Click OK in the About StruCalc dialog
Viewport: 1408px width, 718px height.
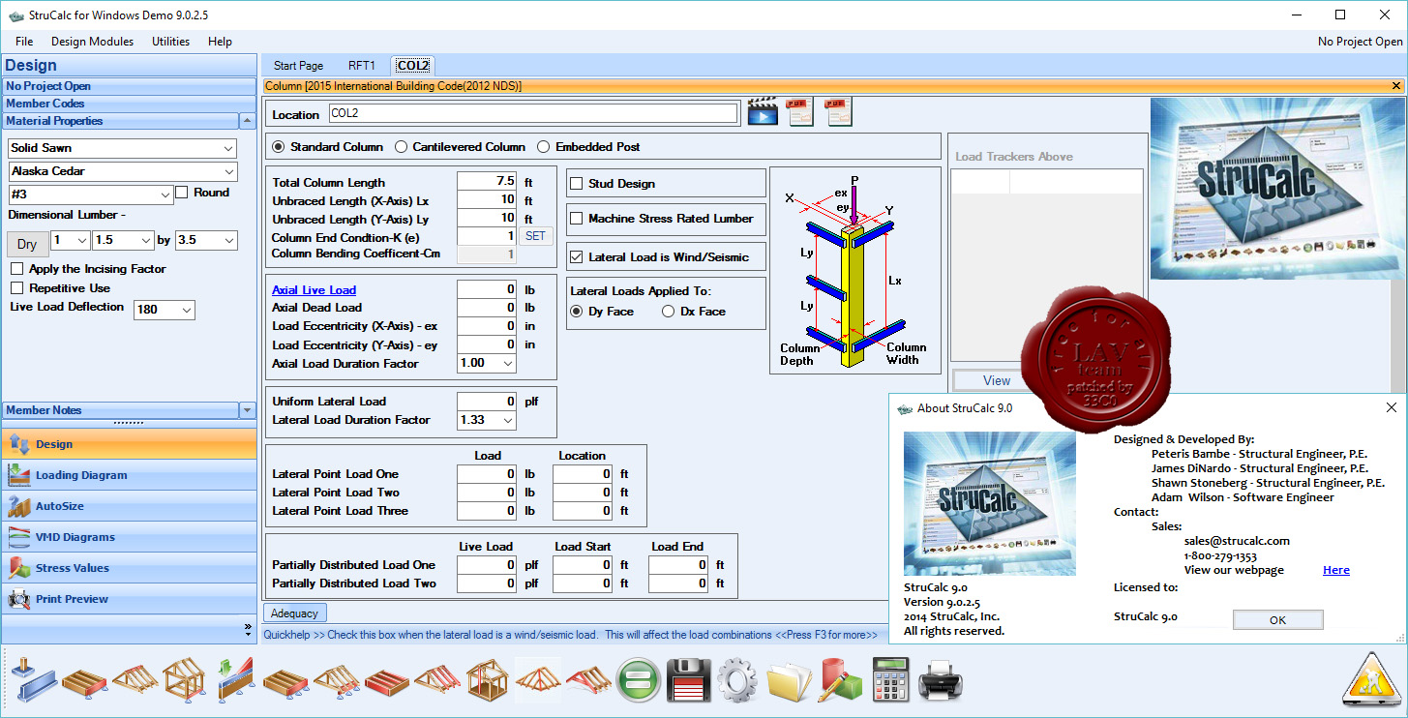click(1277, 620)
